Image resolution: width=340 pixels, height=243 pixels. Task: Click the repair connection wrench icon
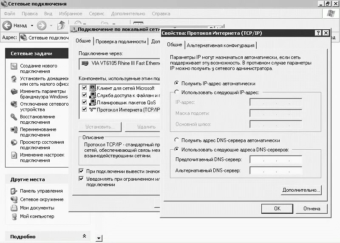click(14, 117)
